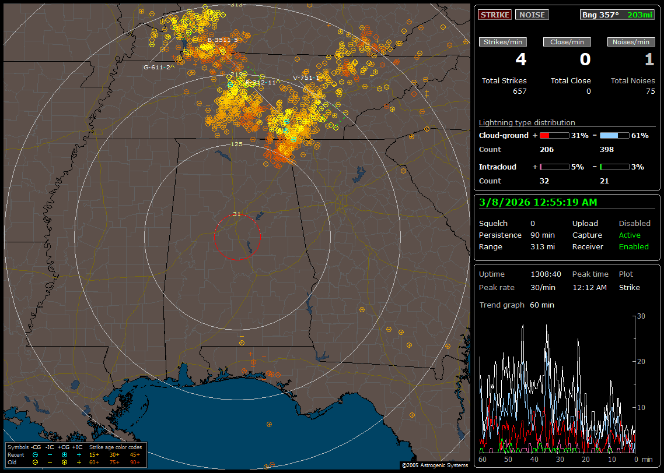Screen dimensions: 664x473
Task: Select the Noises/min label tab
Action: click(631, 42)
